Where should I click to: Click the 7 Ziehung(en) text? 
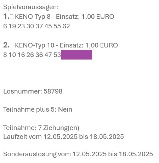coord(59,128)
